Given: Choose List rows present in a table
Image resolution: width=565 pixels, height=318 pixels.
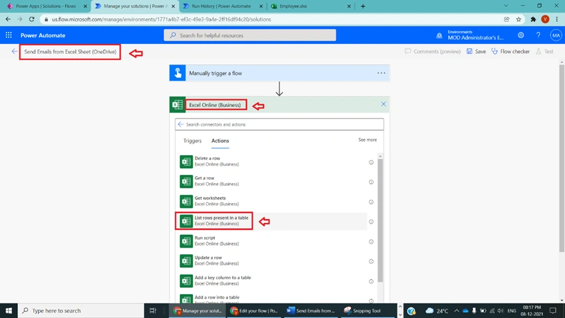Looking at the screenshot, I should click(273, 221).
